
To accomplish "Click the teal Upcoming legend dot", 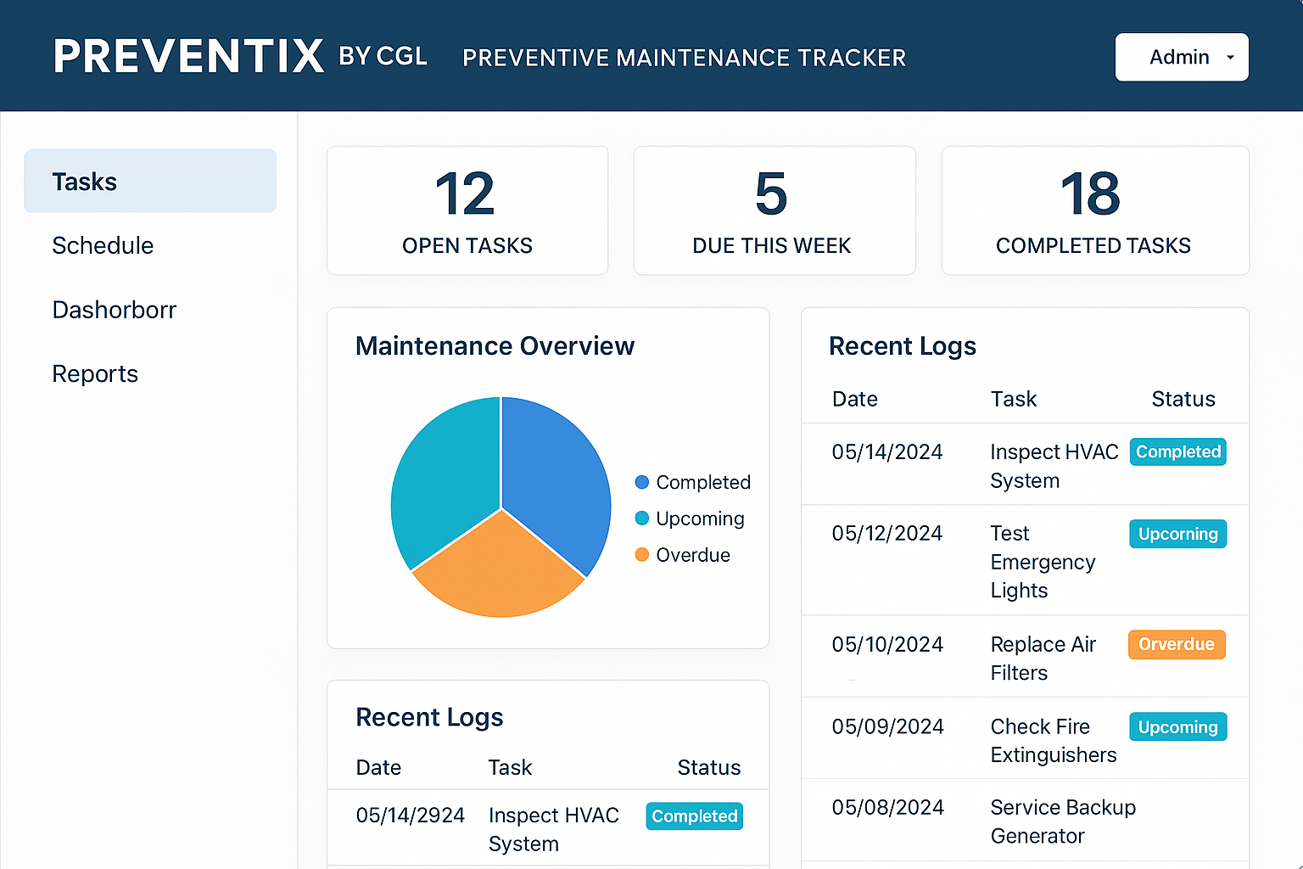I will pyautogui.click(x=642, y=519).
